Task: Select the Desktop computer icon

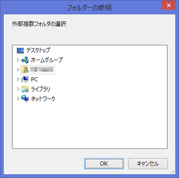Action: coord(20,50)
